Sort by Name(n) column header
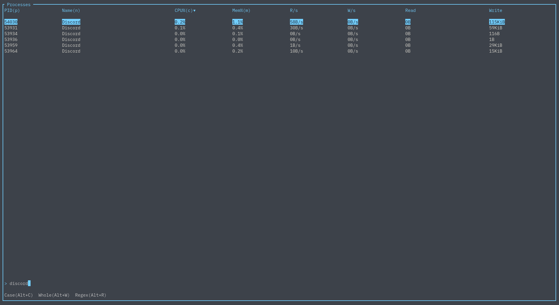The width and height of the screenshot is (559, 305). pyautogui.click(x=71, y=10)
